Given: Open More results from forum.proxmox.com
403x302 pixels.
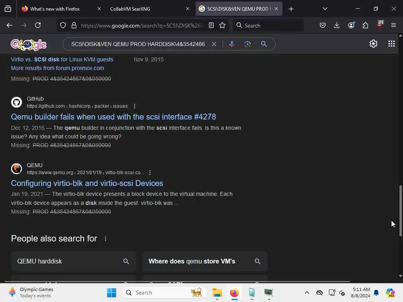Looking at the screenshot, I should (57, 68).
